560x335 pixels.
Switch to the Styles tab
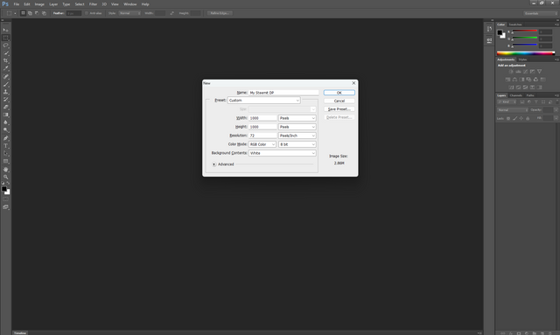coord(522,59)
